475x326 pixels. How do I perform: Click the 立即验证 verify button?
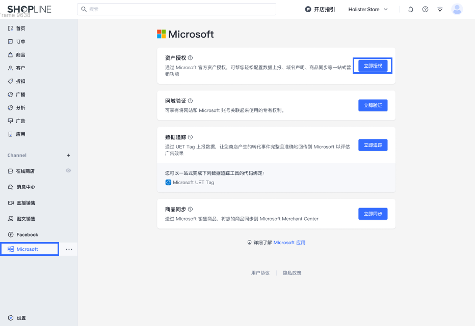[x=373, y=105]
